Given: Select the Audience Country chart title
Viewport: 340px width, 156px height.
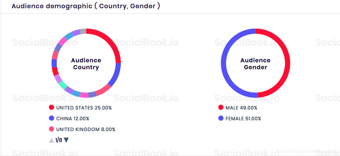Looking at the screenshot, I should (x=86, y=64).
